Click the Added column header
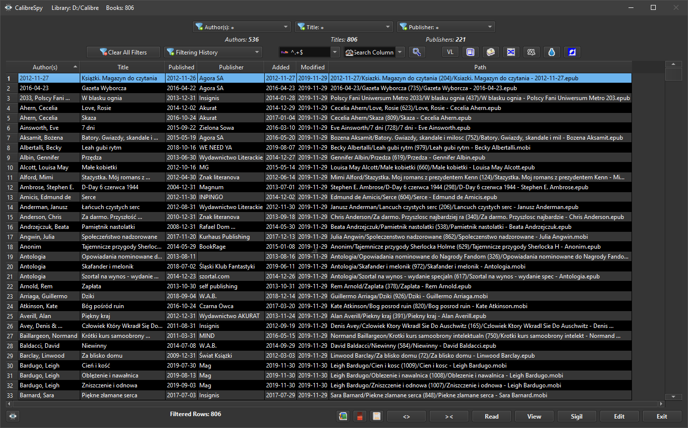This screenshot has width=688, height=428. click(281, 67)
